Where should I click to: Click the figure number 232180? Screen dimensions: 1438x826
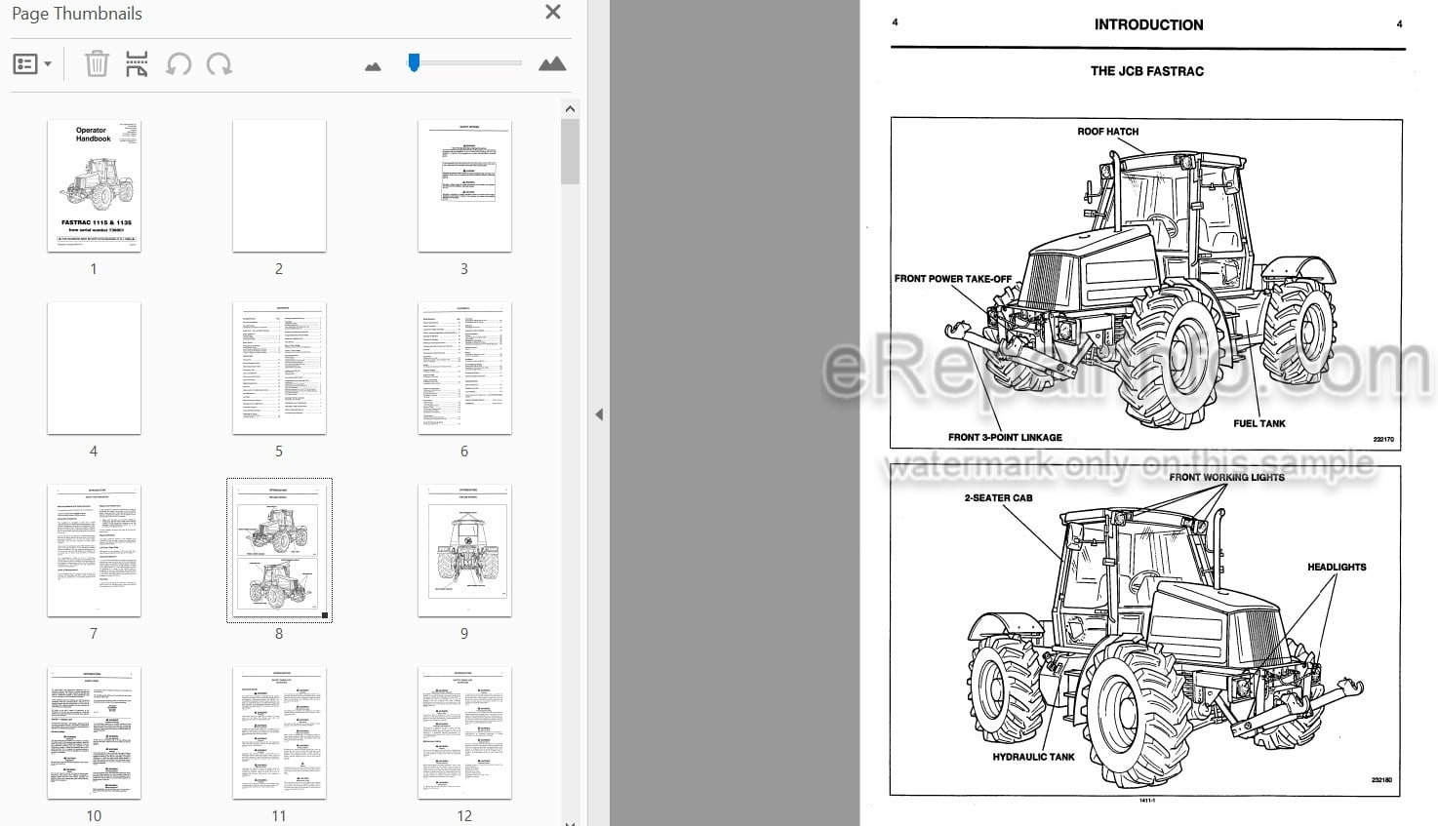click(1381, 780)
